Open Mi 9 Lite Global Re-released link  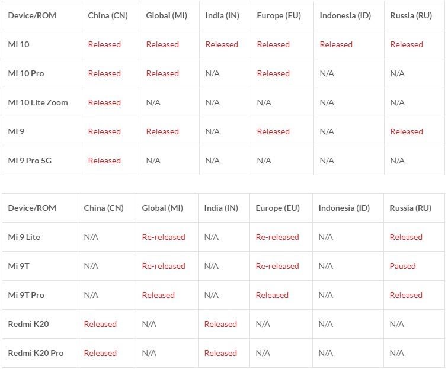pyautogui.click(x=164, y=237)
